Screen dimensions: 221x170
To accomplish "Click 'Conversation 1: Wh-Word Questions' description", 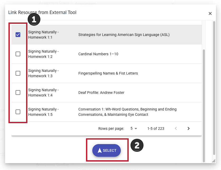I will click(x=127, y=112).
